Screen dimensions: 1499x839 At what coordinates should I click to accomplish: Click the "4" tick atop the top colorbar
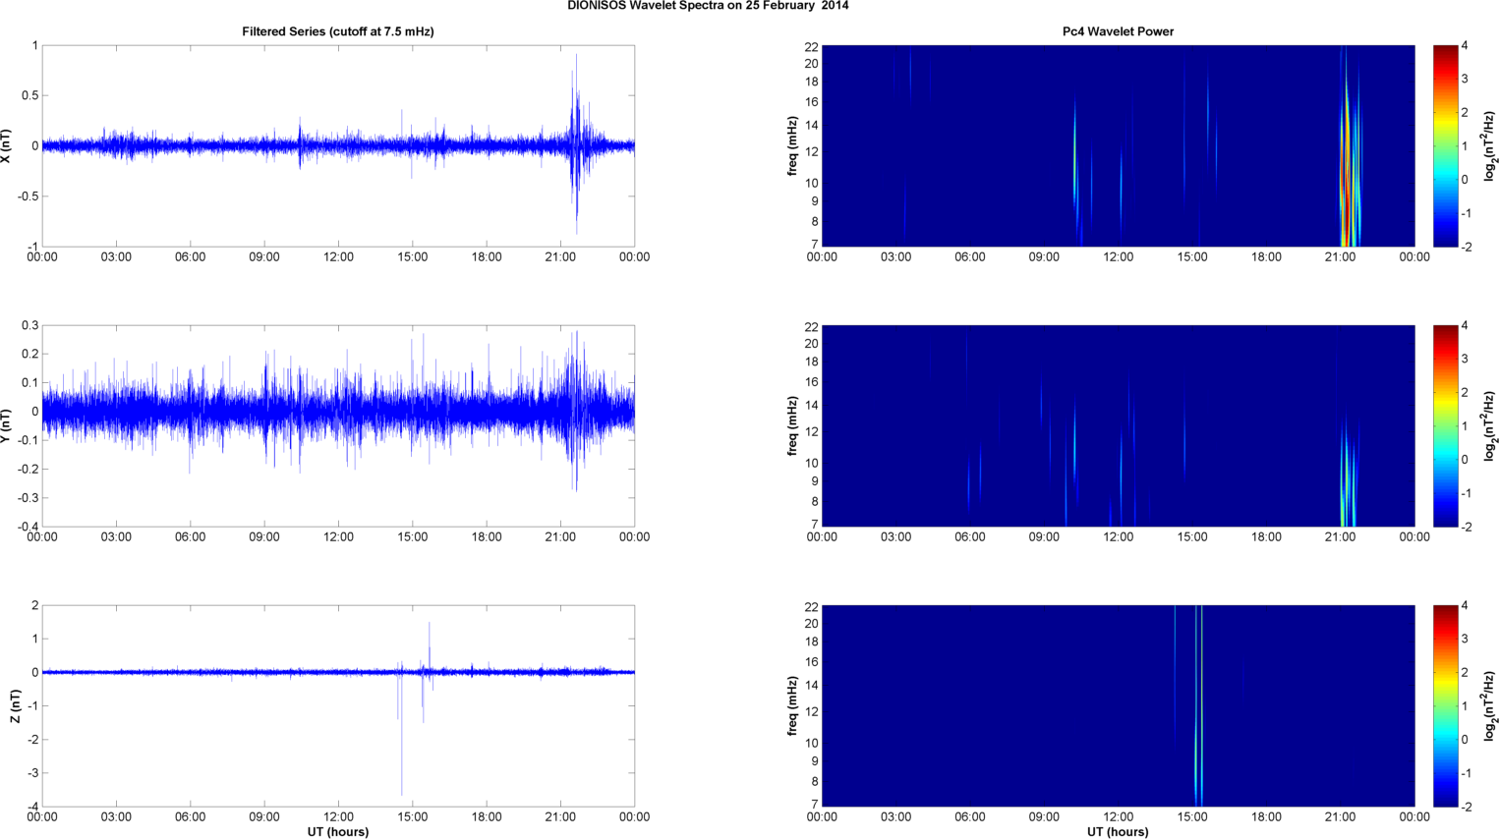click(1465, 45)
